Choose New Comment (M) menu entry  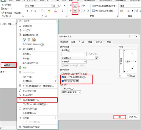(37, 91)
